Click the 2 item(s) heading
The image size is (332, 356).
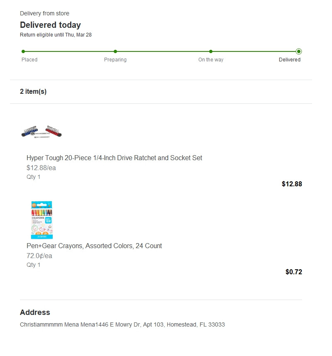(x=33, y=92)
